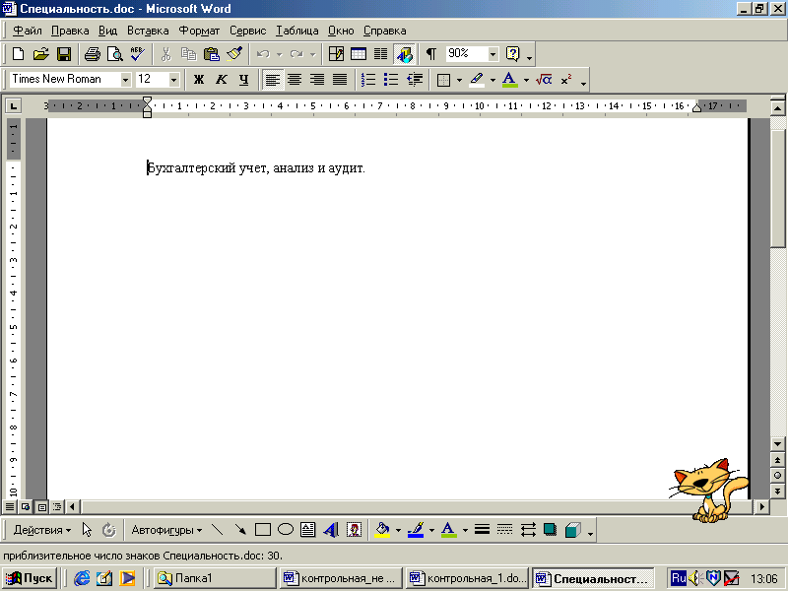Viewport: 788px width, 591px height.
Task: Toggle paragraph marks display
Action: point(431,54)
